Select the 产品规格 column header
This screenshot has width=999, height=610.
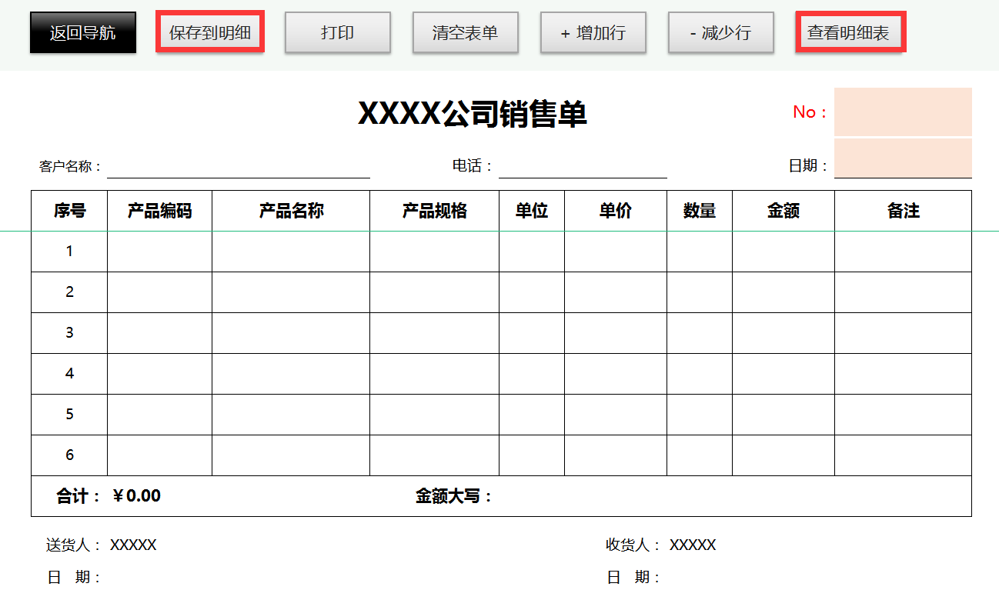[x=434, y=211]
